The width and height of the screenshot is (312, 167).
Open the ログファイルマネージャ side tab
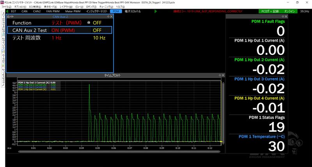point(4,24)
